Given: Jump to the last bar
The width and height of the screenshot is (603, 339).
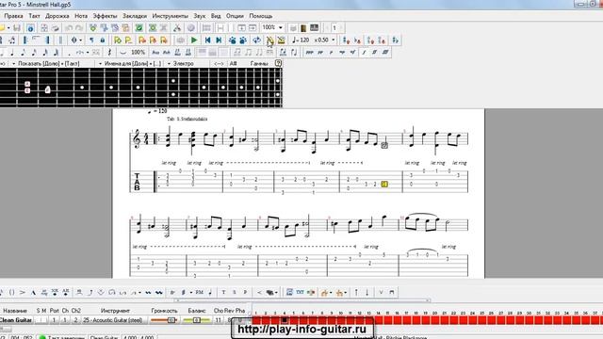Looking at the screenshot, I should (219, 40).
